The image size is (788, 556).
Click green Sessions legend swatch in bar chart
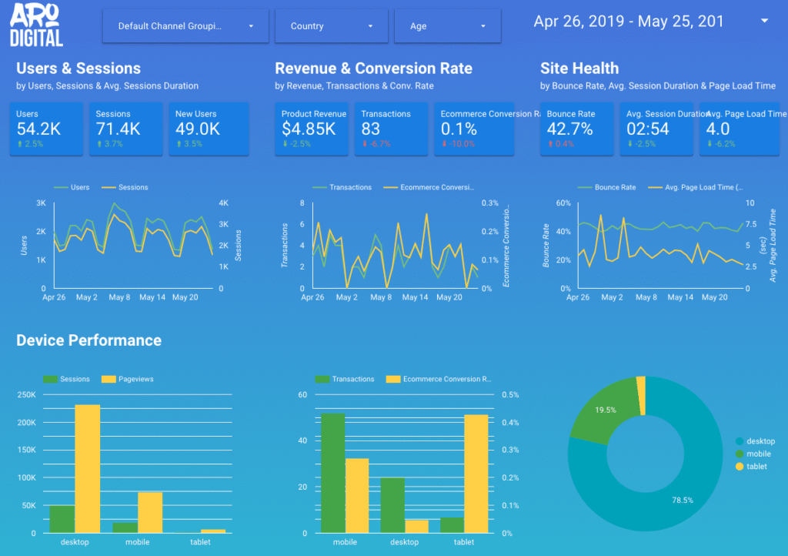[x=50, y=379]
